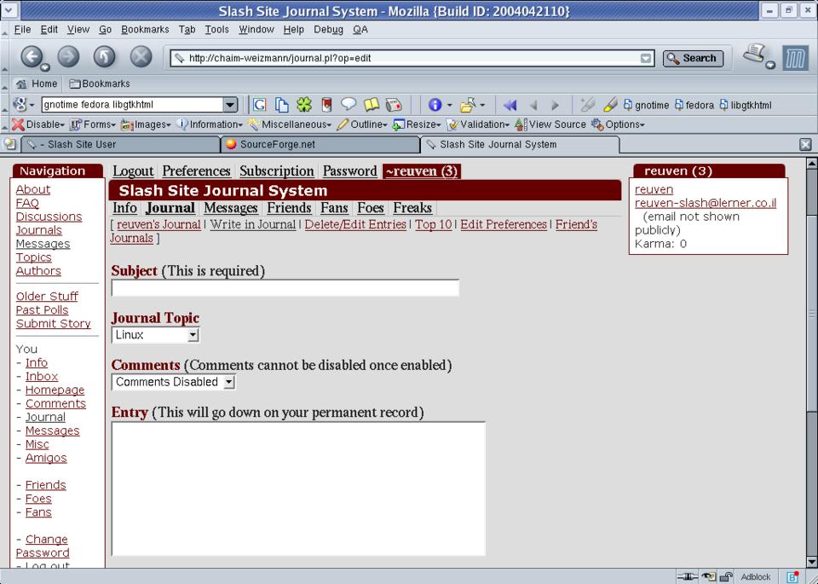818x584 pixels.
Task: Click the highlighter icon in search toolbar
Action: [x=610, y=105]
